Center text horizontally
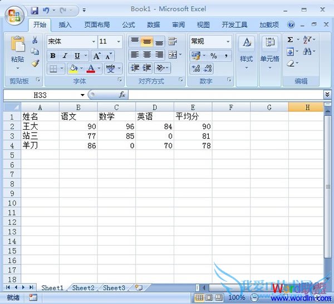Viewport: 334px width, 304px height. (x=147, y=55)
